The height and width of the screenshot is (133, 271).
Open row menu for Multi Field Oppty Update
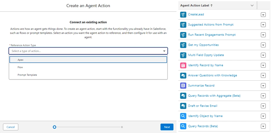pos(263,55)
